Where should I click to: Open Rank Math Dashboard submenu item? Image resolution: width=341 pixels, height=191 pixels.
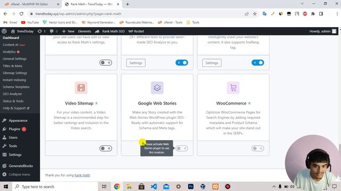click(11, 38)
